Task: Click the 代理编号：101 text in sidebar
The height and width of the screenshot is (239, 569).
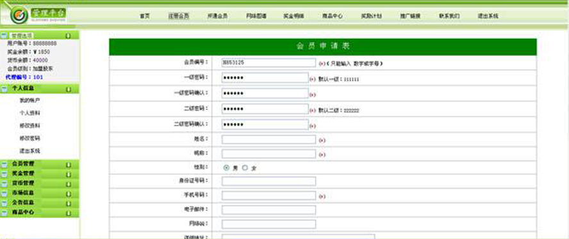Action: (24, 77)
